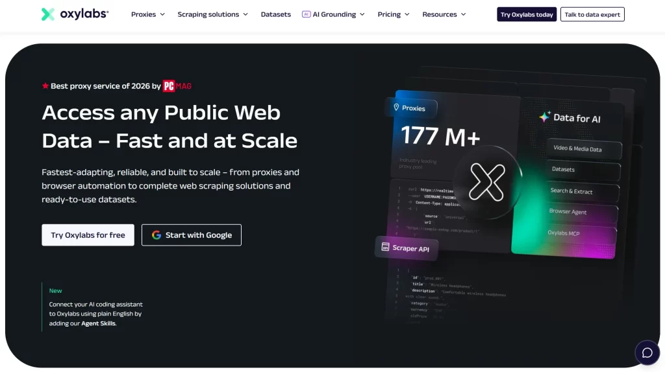Click the large X logo circle in illustration
Screen dimensions: 665x372
(x=487, y=182)
